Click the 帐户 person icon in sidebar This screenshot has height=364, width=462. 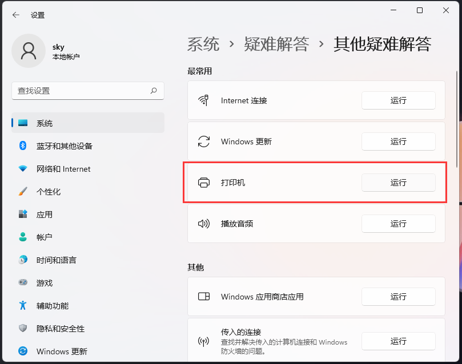(23, 237)
